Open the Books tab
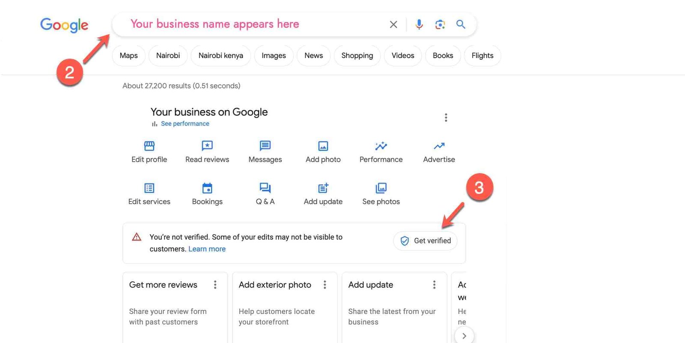The image size is (685, 343). [x=443, y=56]
